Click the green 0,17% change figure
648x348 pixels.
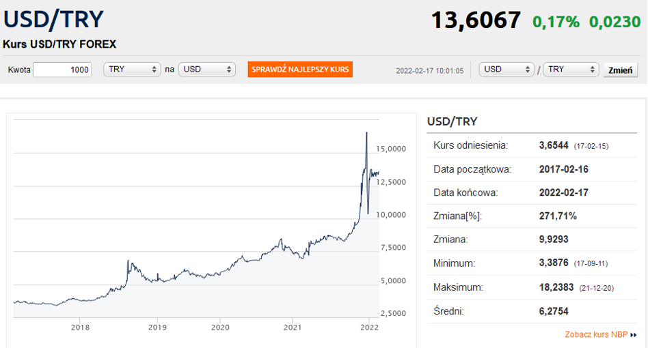(556, 22)
